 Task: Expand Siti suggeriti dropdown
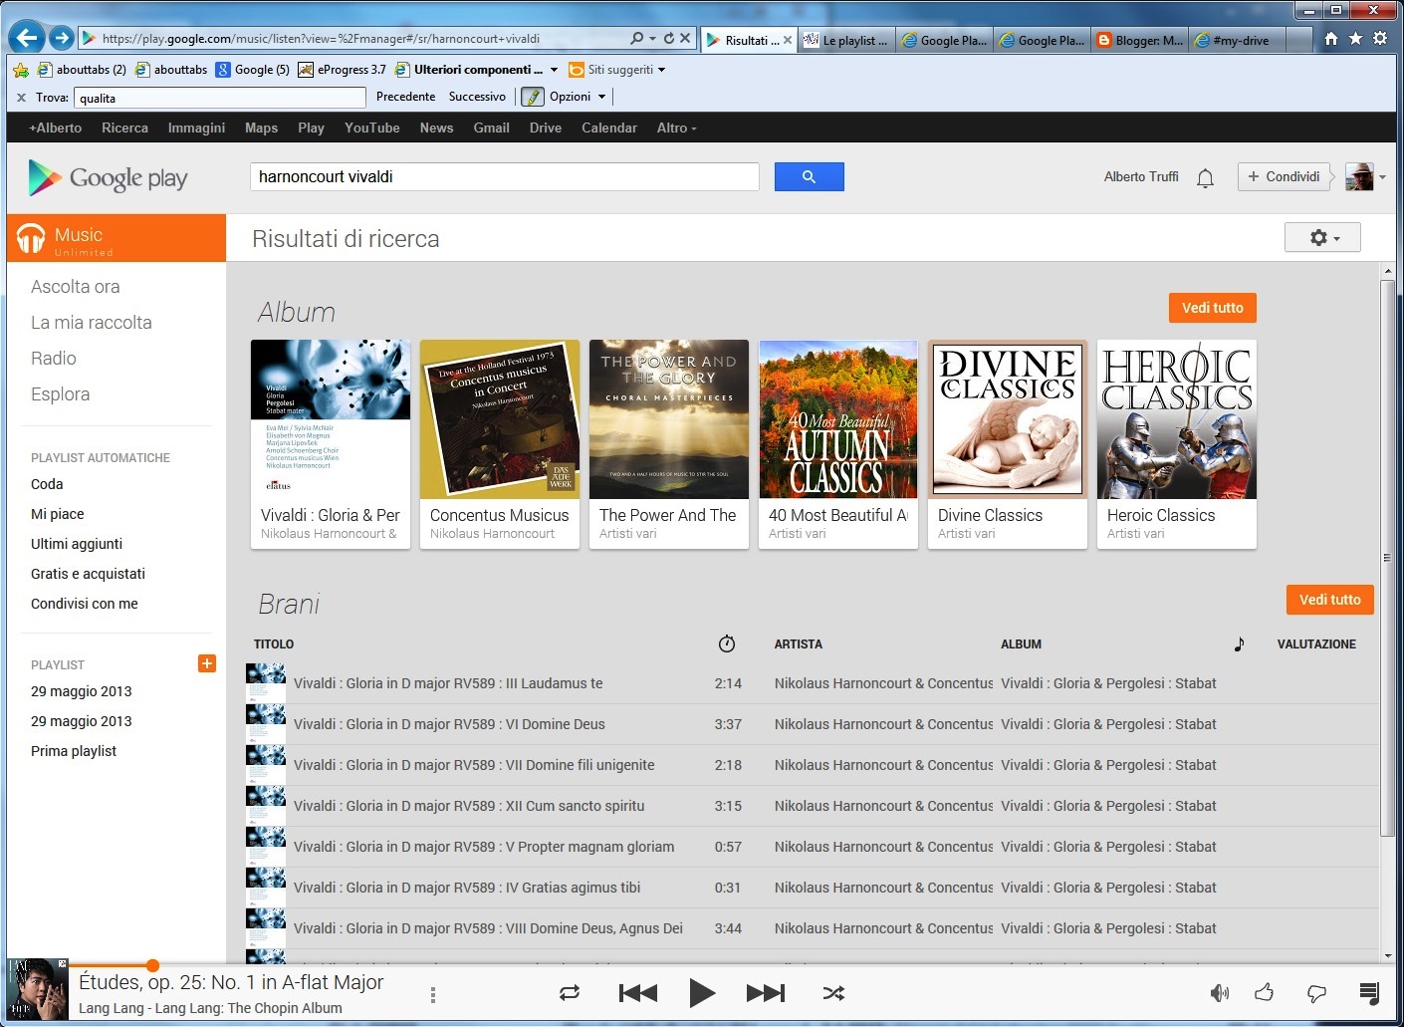pos(661,70)
